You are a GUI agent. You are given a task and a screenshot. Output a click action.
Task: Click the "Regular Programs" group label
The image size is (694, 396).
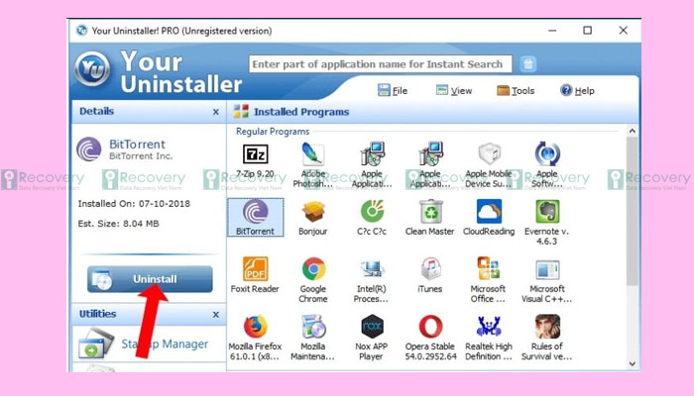273,132
